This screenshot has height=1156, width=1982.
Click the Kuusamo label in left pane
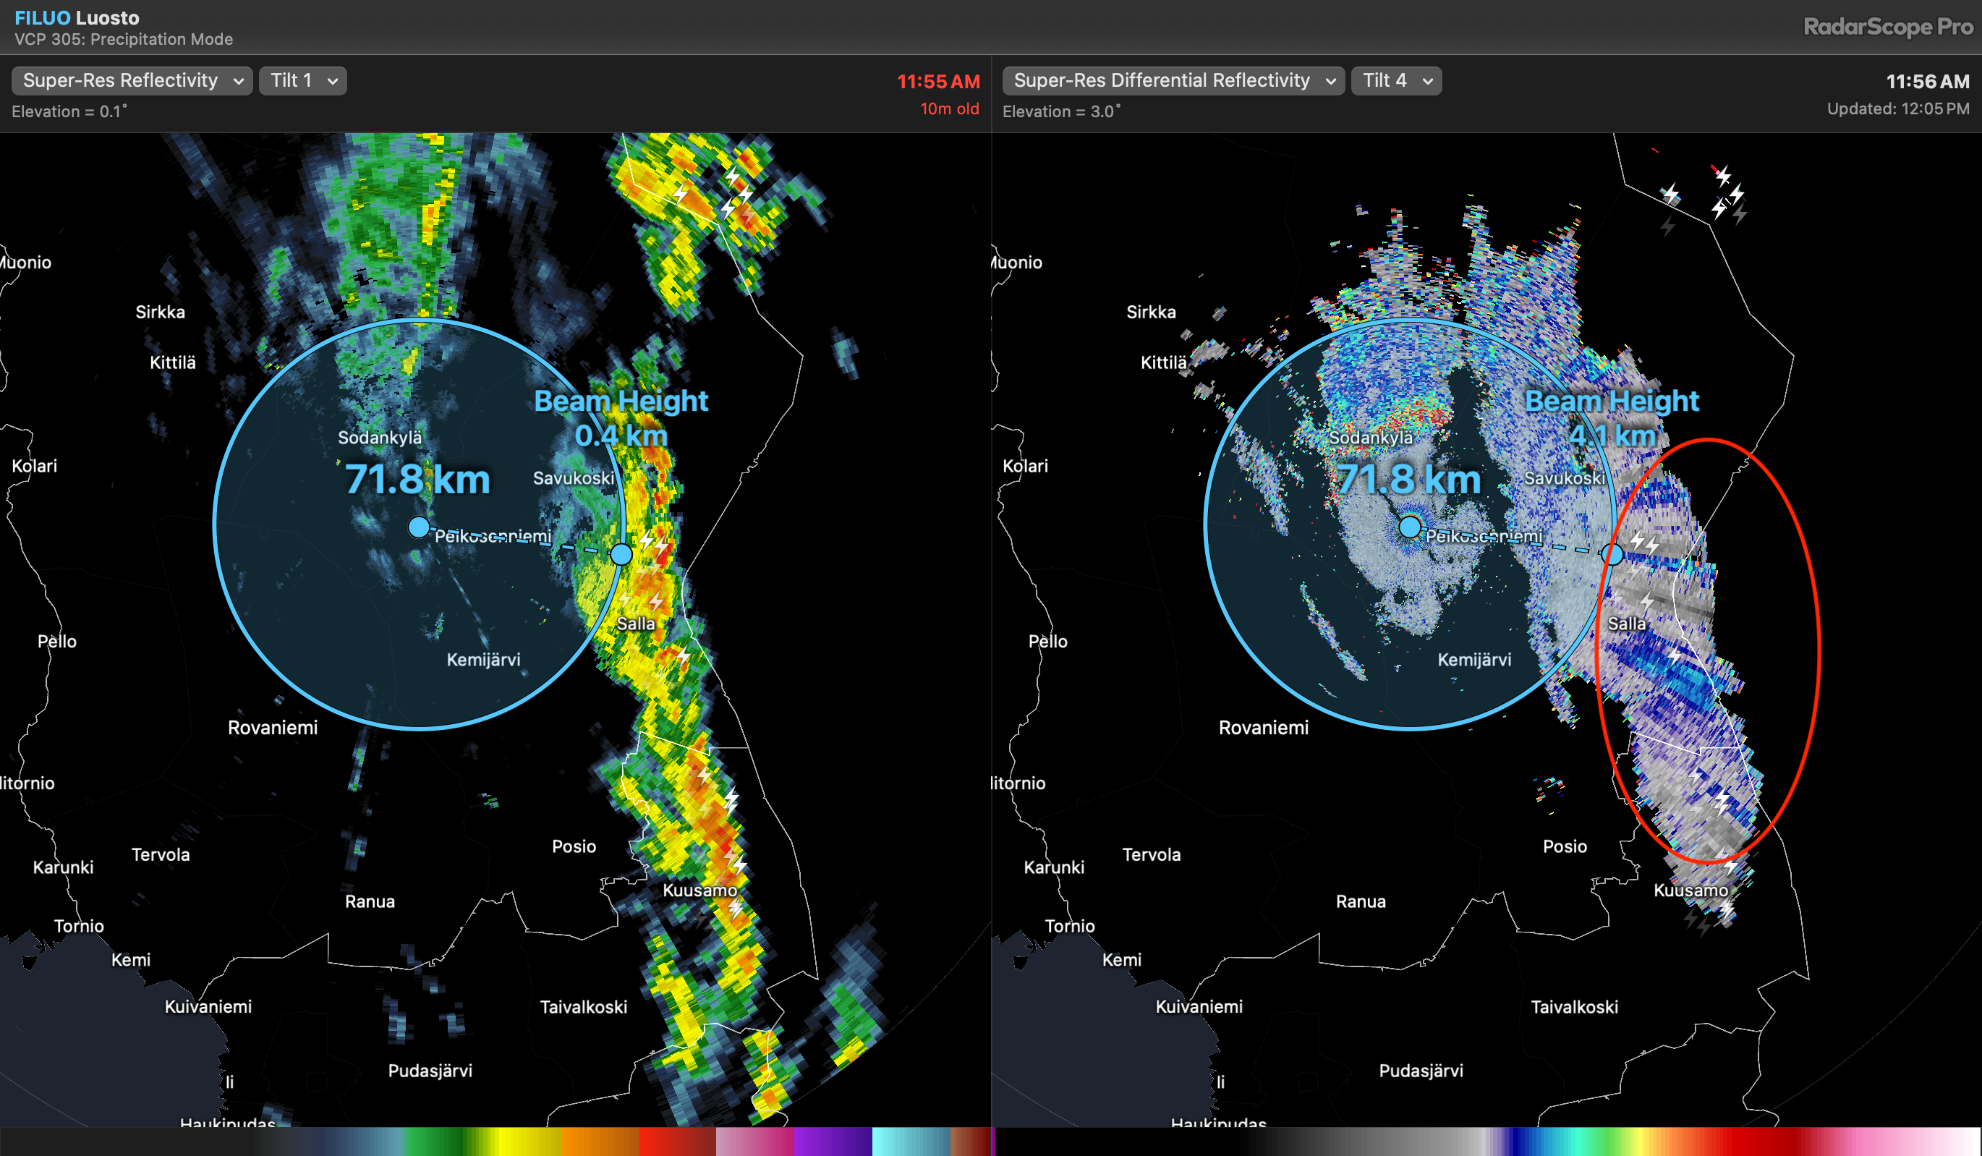700,891
